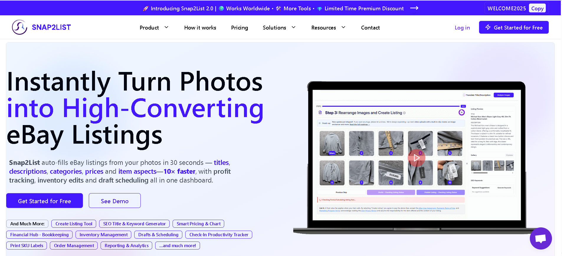Open the Pricing page
Image resolution: width=562 pixels, height=256 pixels.
click(240, 27)
